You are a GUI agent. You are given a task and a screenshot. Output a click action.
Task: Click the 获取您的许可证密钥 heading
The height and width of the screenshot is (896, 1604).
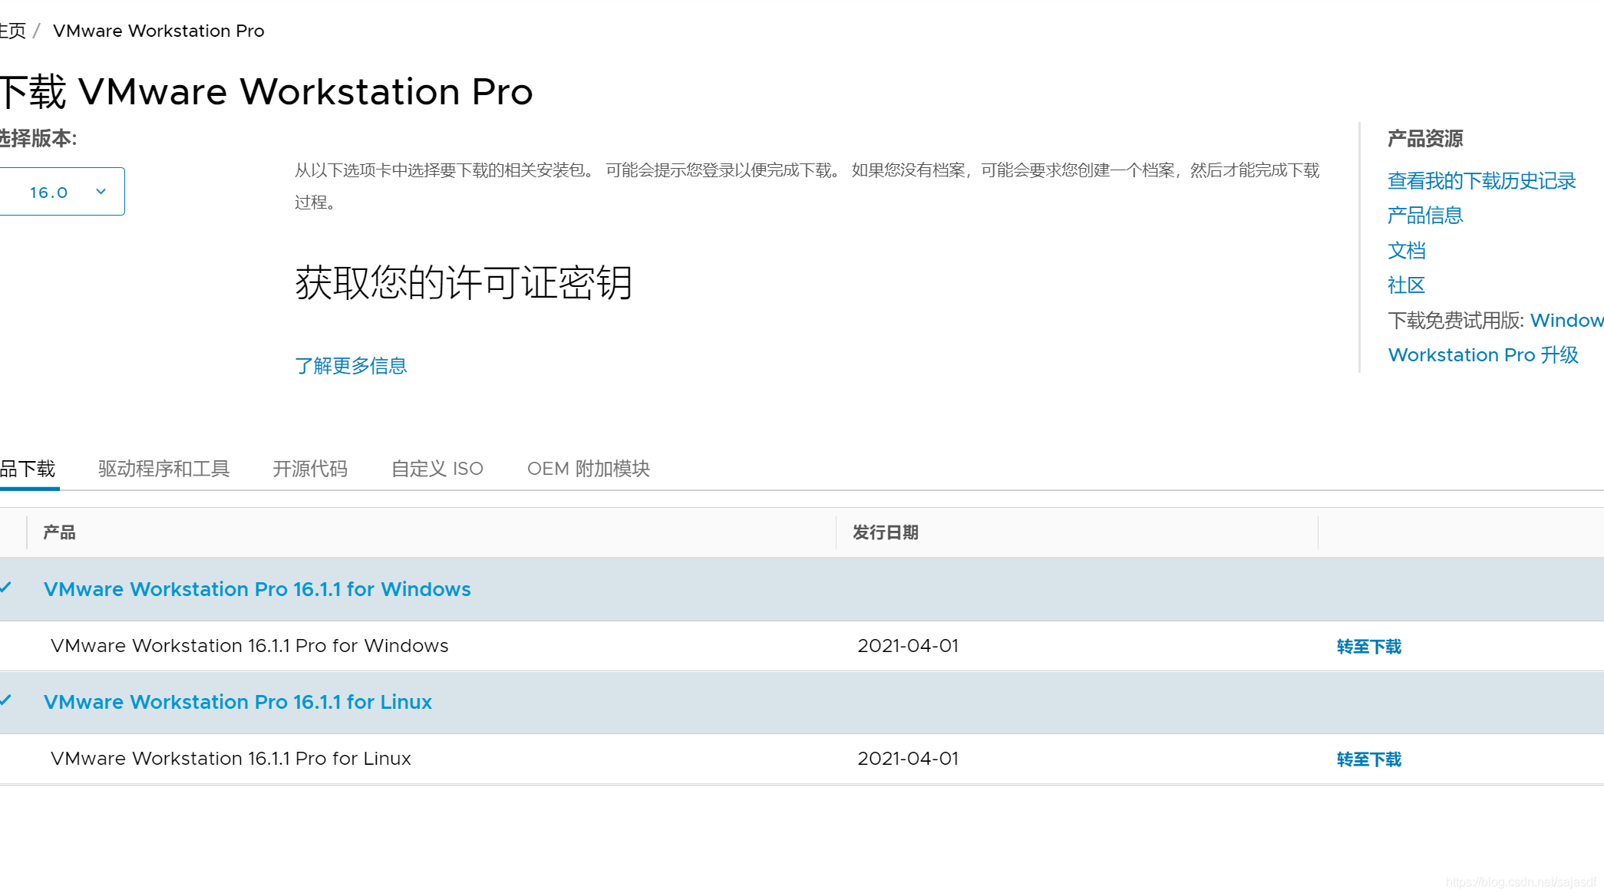pos(464,283)
